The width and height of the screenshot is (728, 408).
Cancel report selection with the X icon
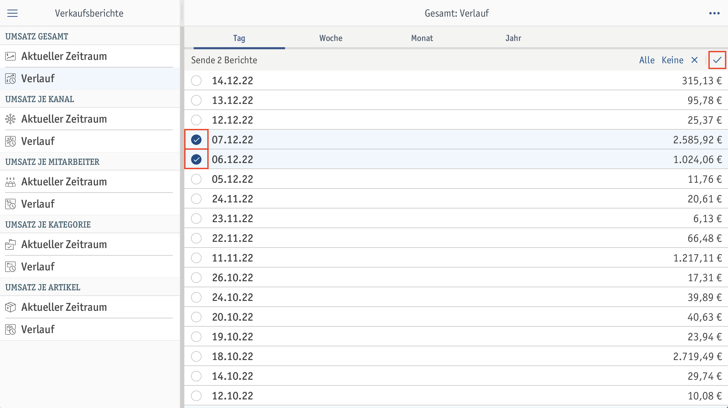click(694, 60)
